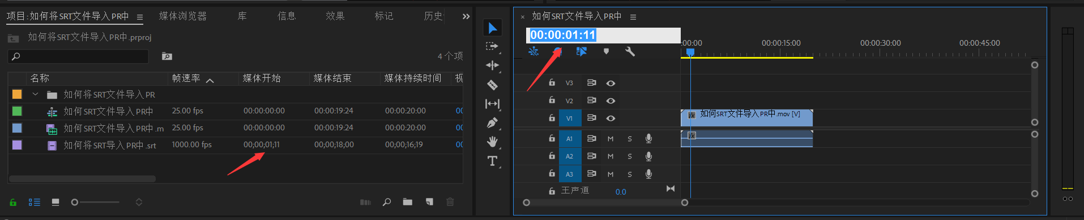Show hidden panel tabs with double chevron
The height and width of the screenshot is (220, 1084).
466,16
